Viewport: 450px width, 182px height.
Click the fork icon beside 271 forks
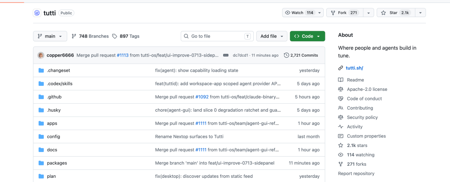pos(341,164)
